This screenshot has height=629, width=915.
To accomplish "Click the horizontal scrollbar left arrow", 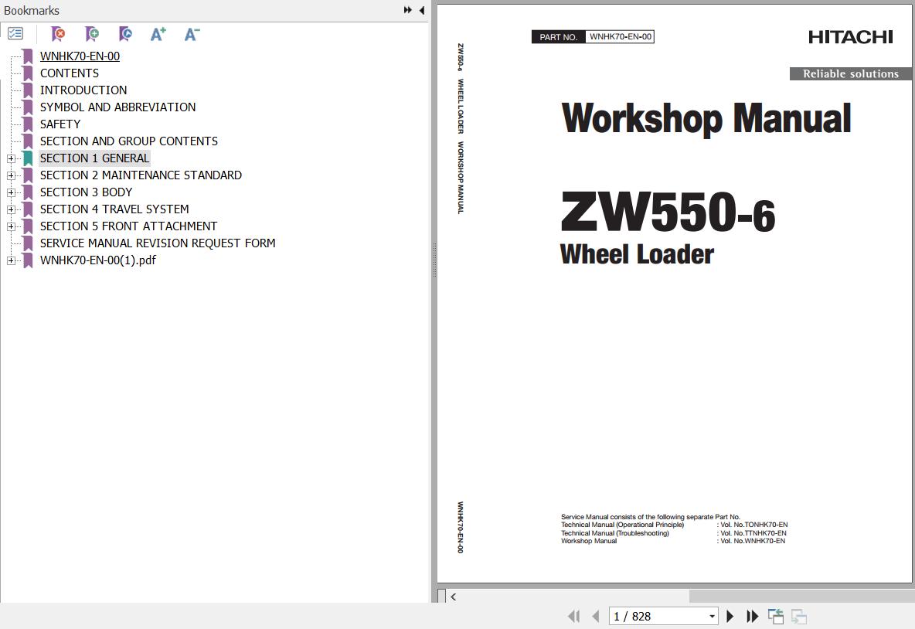I will 454,597.
